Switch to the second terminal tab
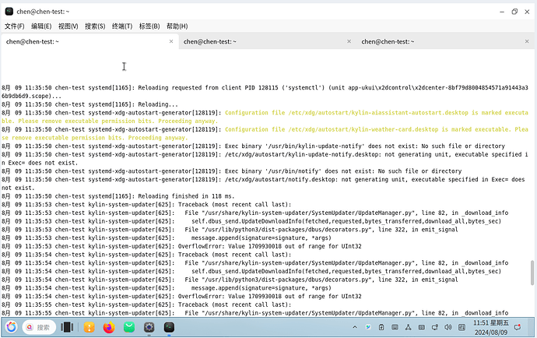This screenshot has width=537, height=338. click(268, 41)
